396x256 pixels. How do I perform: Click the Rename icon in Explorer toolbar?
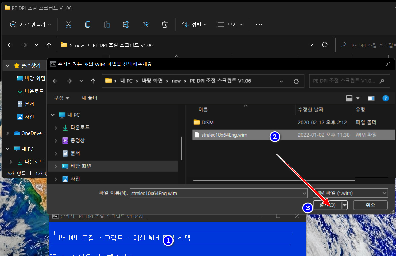tap(126, 25)
